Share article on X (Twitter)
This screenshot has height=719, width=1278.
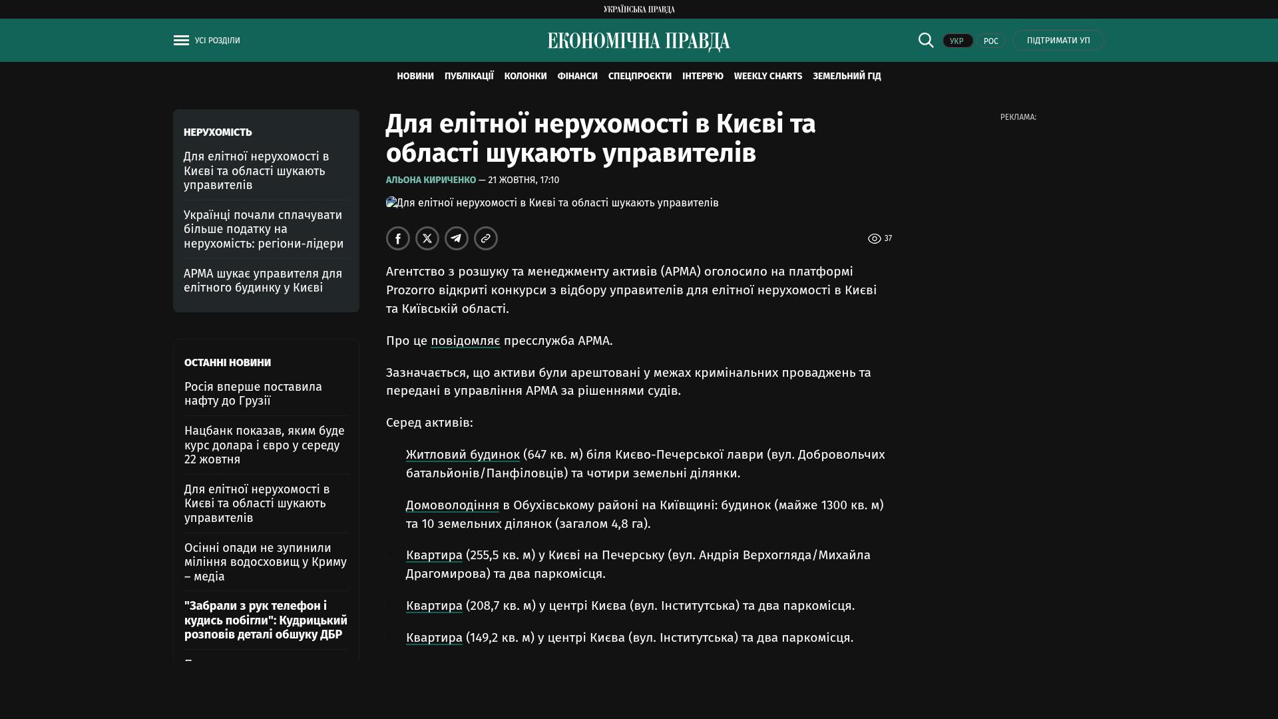(x=427, y=238)
